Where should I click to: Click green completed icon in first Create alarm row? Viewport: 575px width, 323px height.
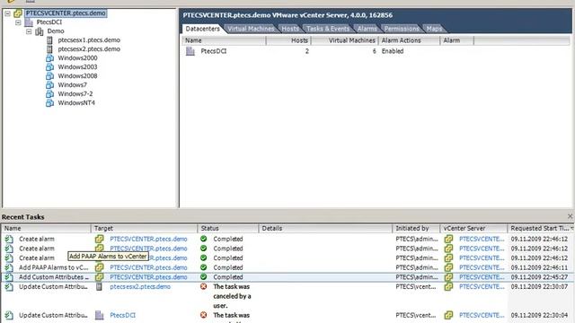[x=204, y=239]
